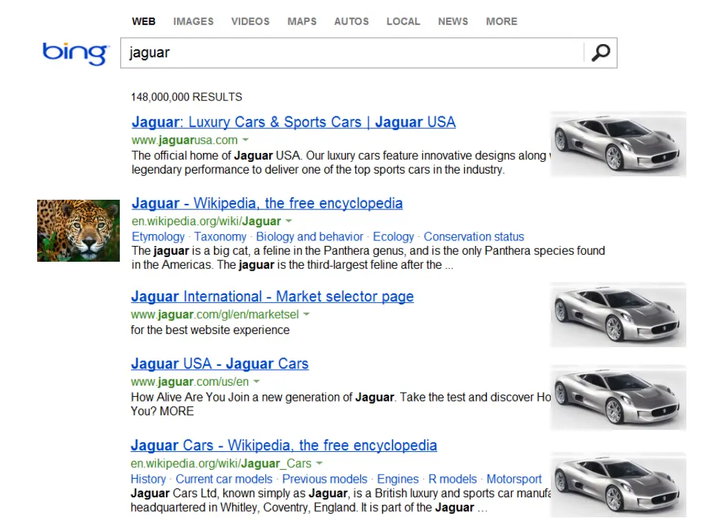The height and width of the screenshot is (529, 705).
Task: Open the Previous models link
Action: click(325, 479)
